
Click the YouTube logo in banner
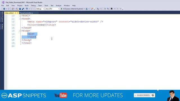61,95
